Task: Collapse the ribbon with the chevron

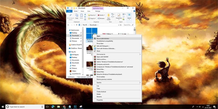Action: click(x=132, y=11)
